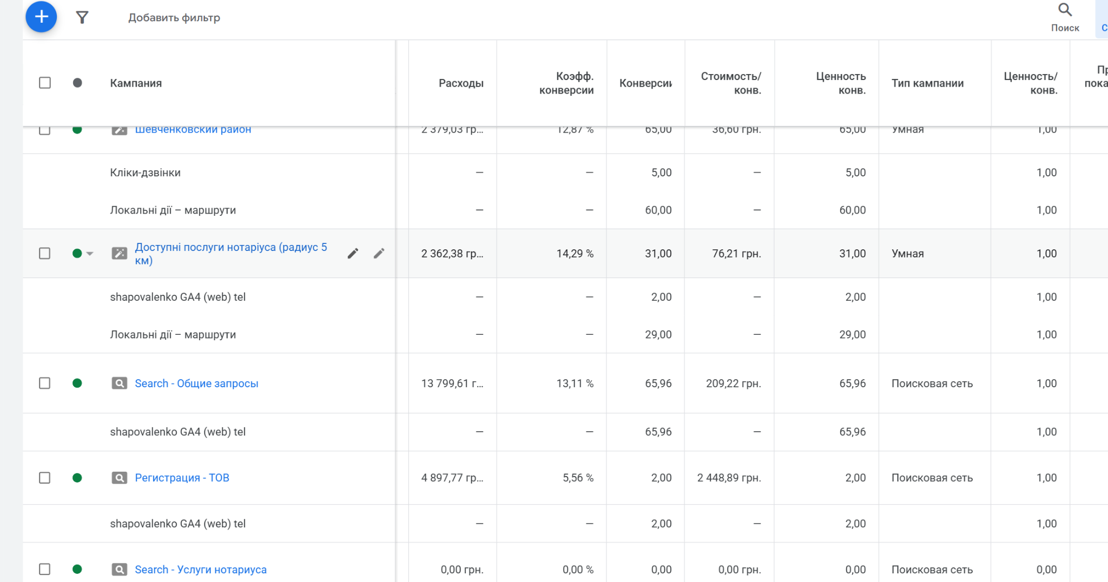Select the checkbox beside Search - Общие запросы
Image resolution: width=1108 pixels, height=582 pixels.
(44, 383)
